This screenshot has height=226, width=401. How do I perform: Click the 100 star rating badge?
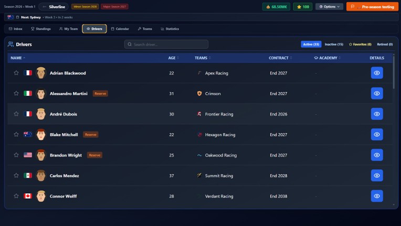[302, 7]
